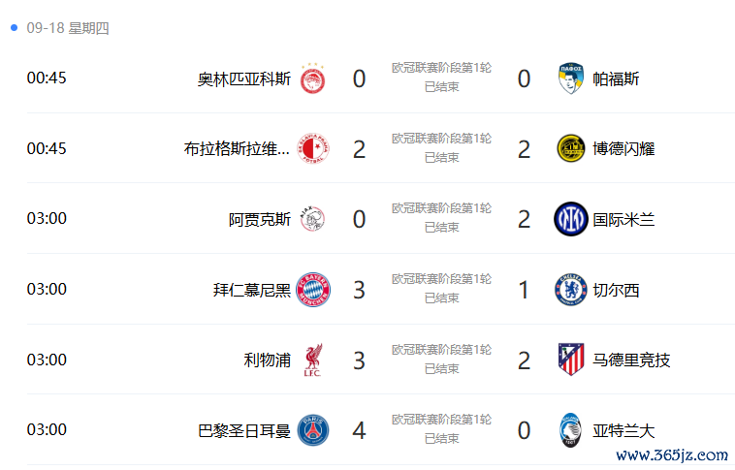Click the Olympiacos club crest
This screenshot has width=735, height=470.
point(312,78)
